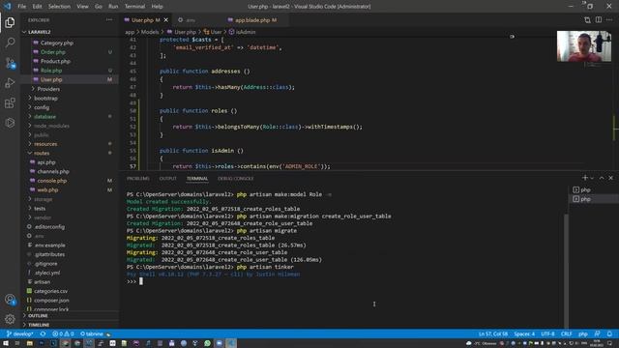619x348 pixels.
Task: Switch to the OUTPUT panel tab
Action: (x=167, y=178)
